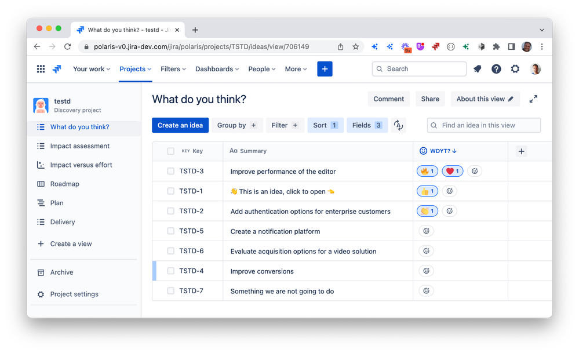The height and width of the screenshot is (353, 579).
Task: Expand the More dropdown
Action: pos(296,69)
